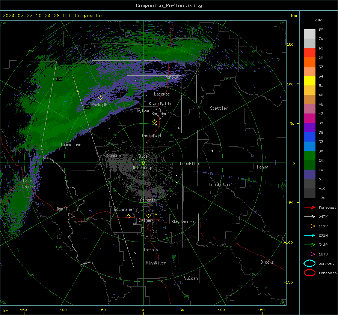Image resolution: width=338 pixels, height=315 pixels.
Task: Select the bright green 30 dBZ swatch
Action: 309,156
